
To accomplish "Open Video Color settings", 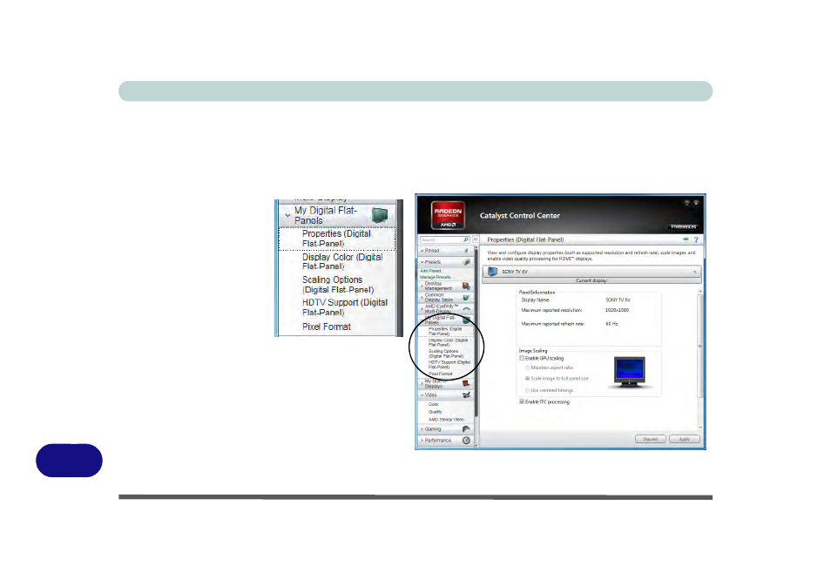I will click(x=434, y=404).
